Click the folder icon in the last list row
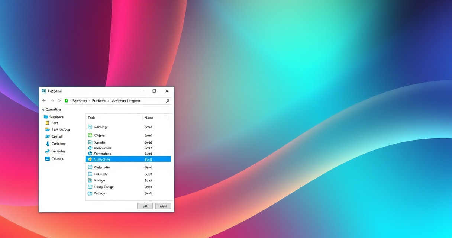 (x=90, y=193)
